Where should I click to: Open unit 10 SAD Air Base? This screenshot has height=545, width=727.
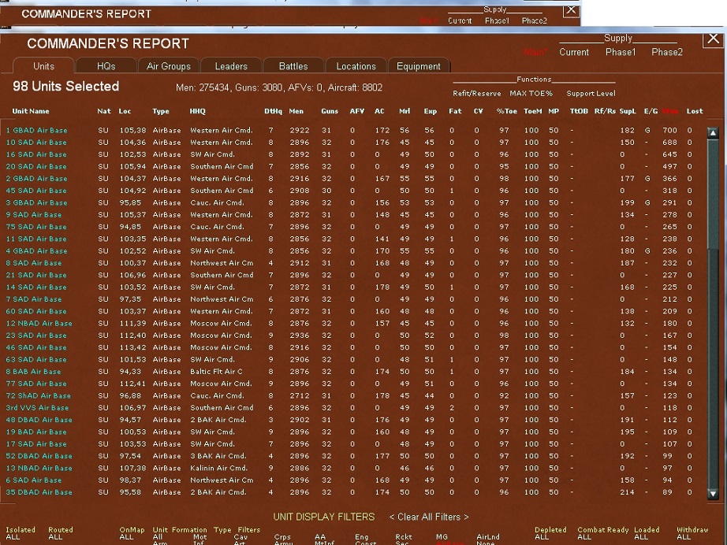point(36,143)
